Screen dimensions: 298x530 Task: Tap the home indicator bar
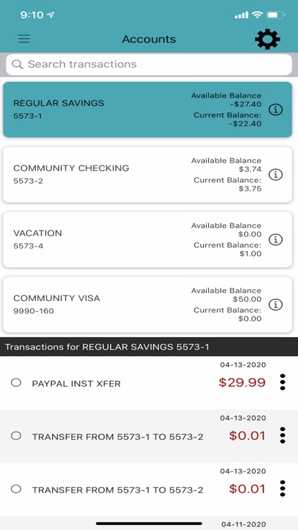click(149, 524)
